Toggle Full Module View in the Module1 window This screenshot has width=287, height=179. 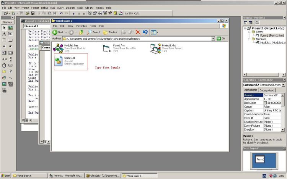pos(26,120)
